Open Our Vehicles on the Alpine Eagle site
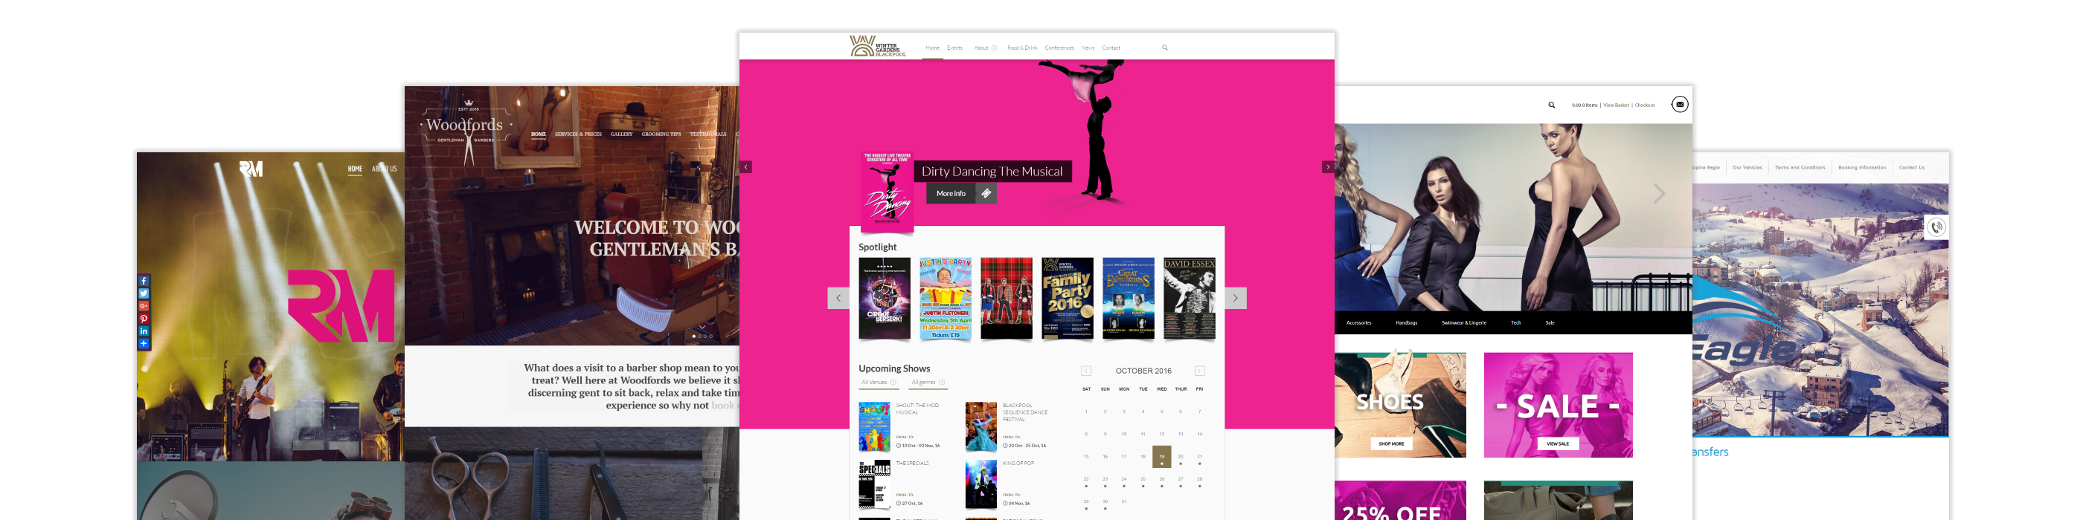Image resolution: width=2083 pixels, height=520 pixels. tap(1747, 168)
